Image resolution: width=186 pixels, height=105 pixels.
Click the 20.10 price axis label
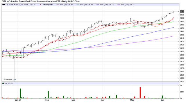click(x=182, y=15)
